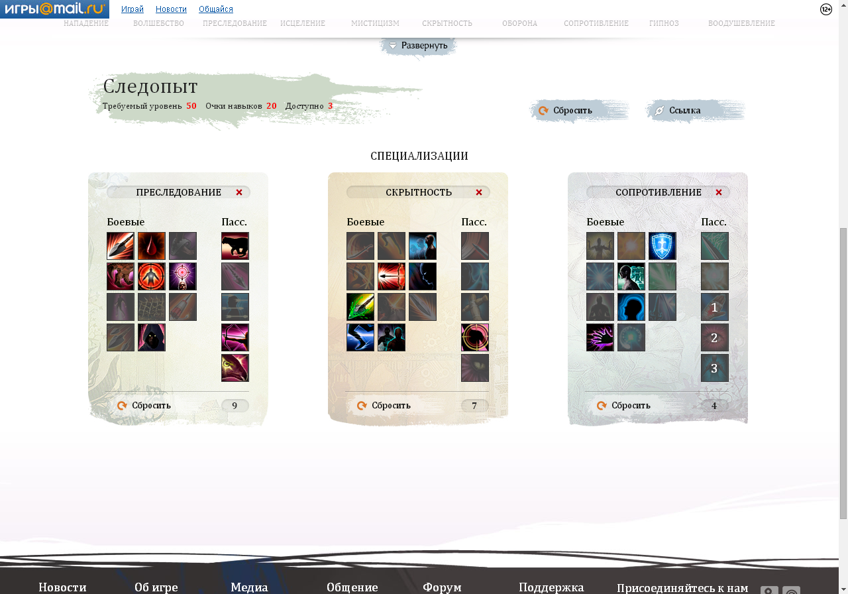Image resolution: width=848 pixels, height=594 pixels.
Task: Select the purple target-with-skull skill icon
Action: [x=183, y=276]
